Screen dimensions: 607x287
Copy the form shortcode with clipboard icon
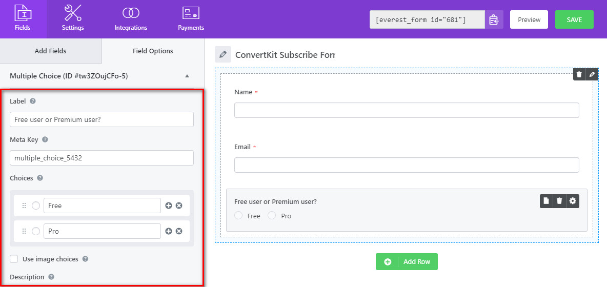494,19
